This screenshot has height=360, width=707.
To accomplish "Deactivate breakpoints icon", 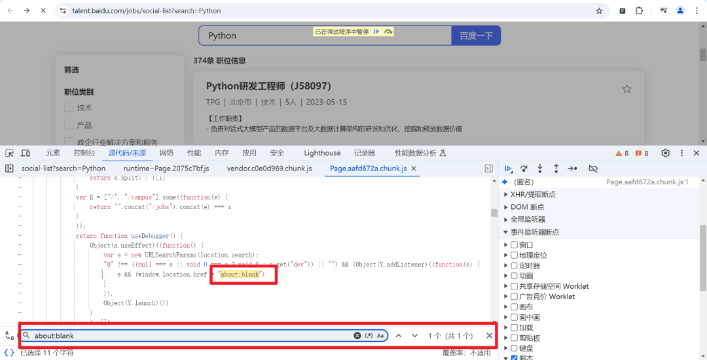I will pyautogui.click(x=593, y=169).
